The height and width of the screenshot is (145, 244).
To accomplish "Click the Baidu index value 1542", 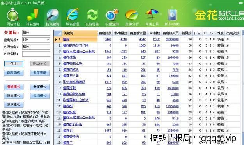I will [x=108, y=52].
